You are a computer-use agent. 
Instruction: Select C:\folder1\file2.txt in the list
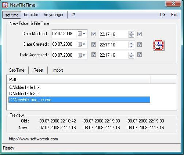pos(25,94)
